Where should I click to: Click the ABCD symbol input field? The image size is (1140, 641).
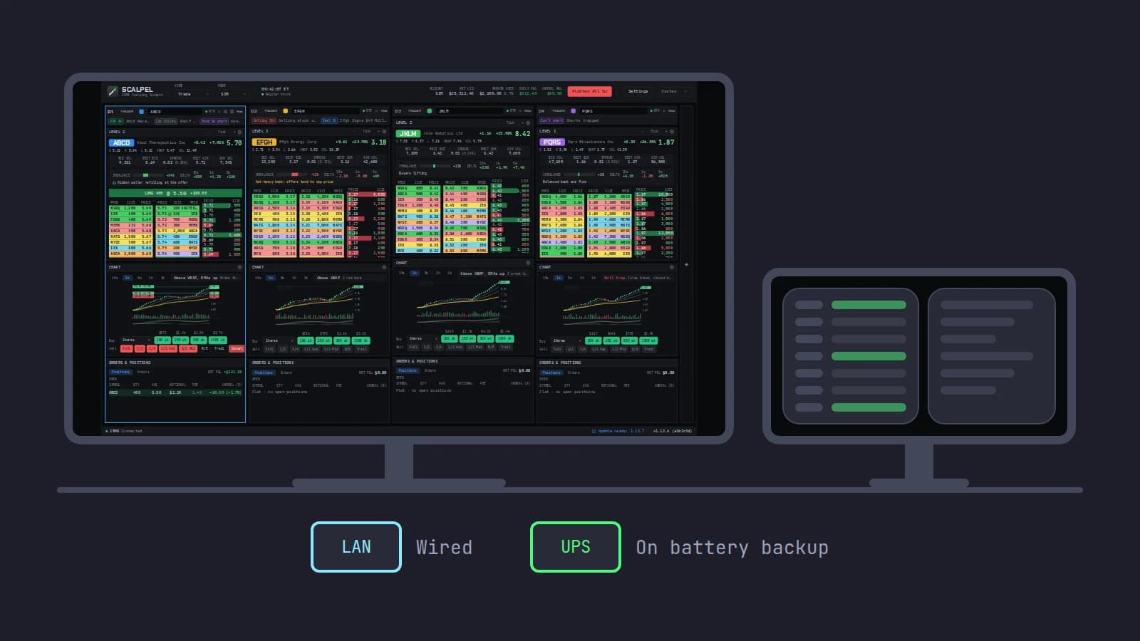(175, 111)
